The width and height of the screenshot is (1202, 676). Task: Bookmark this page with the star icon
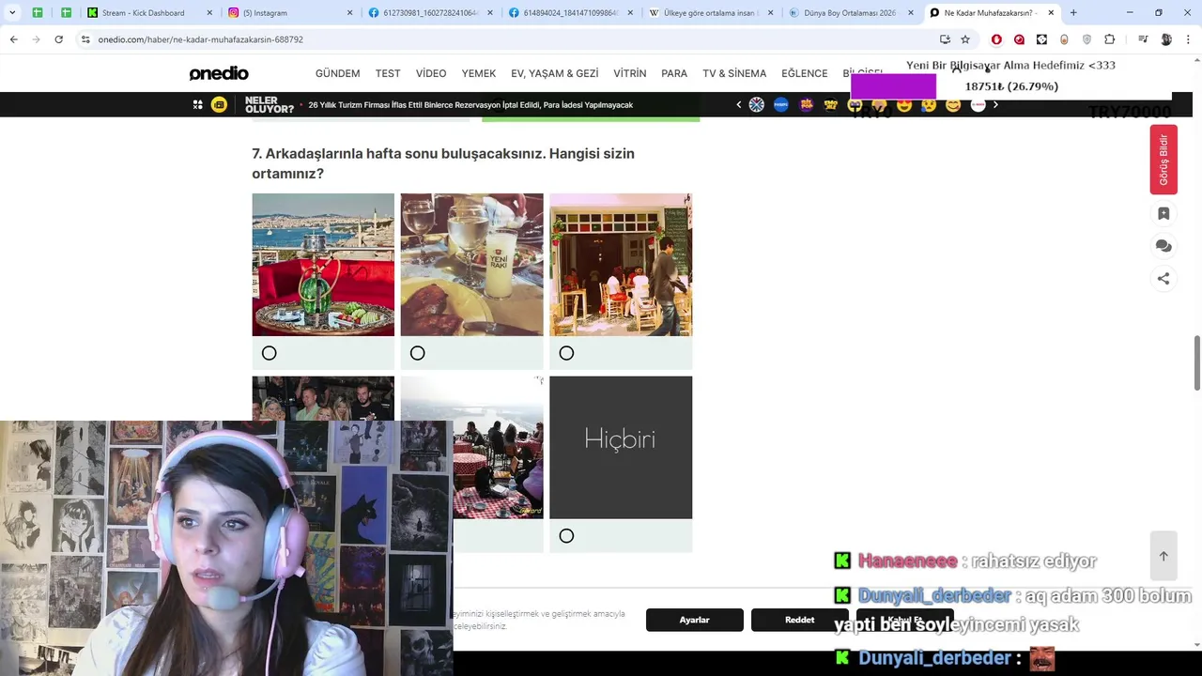coord(965,39)
